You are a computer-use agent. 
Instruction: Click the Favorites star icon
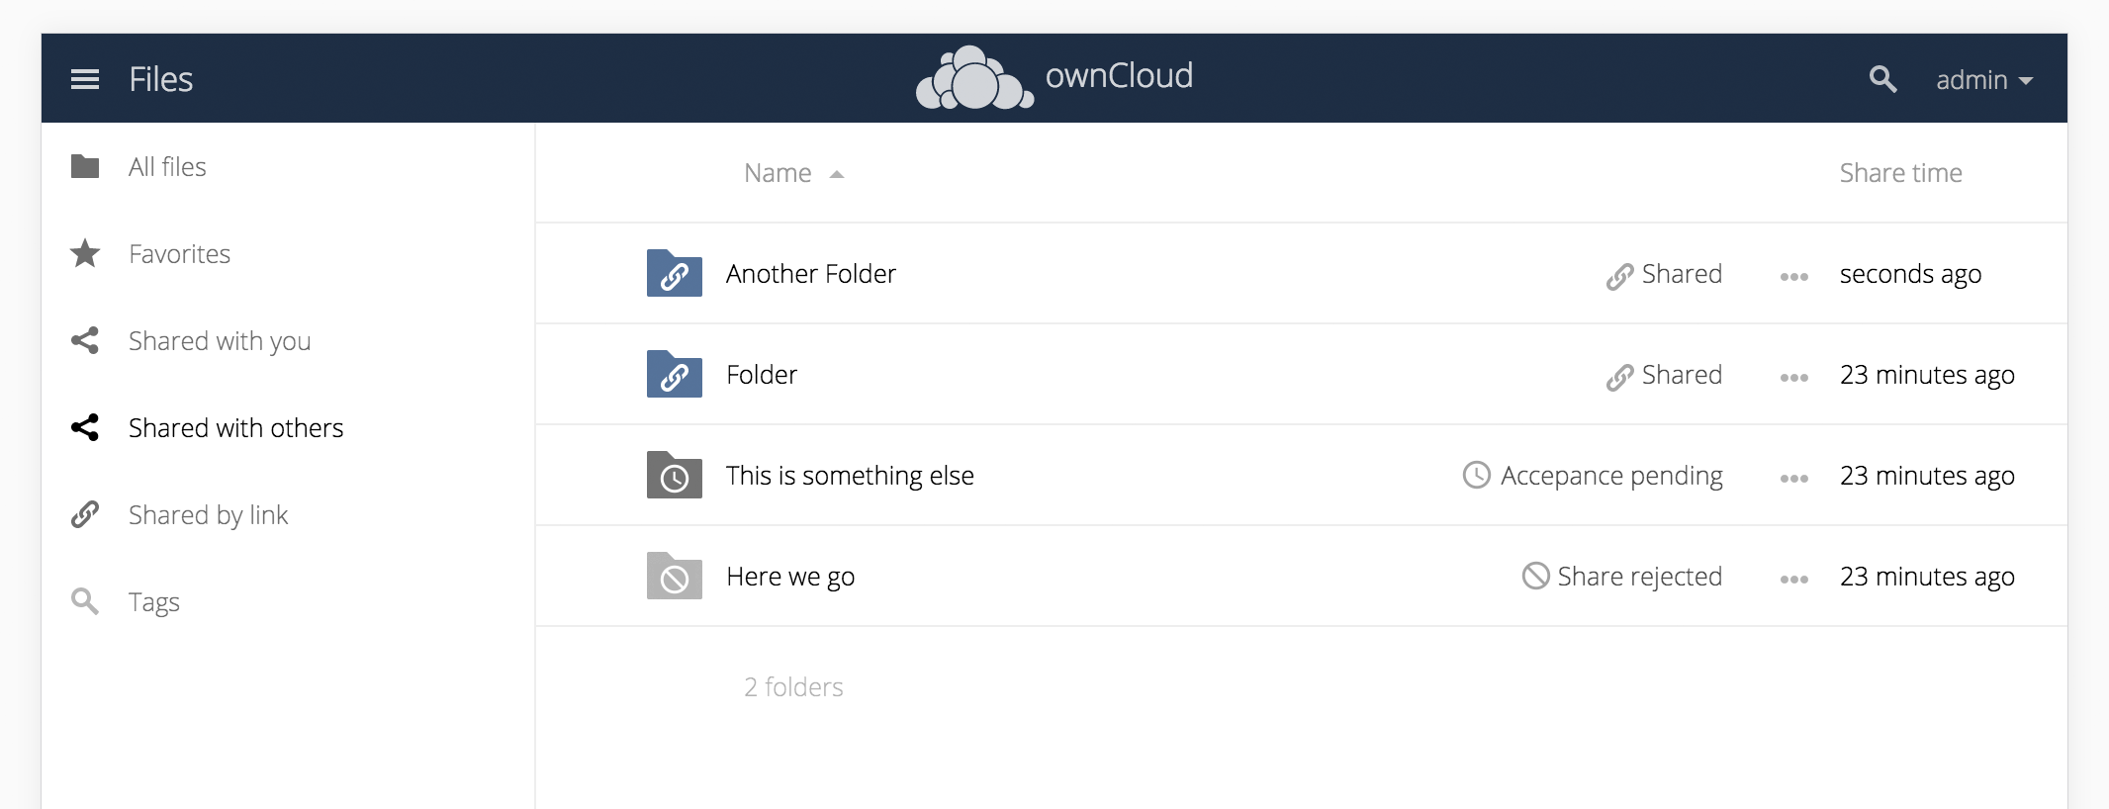click(85, 253)
